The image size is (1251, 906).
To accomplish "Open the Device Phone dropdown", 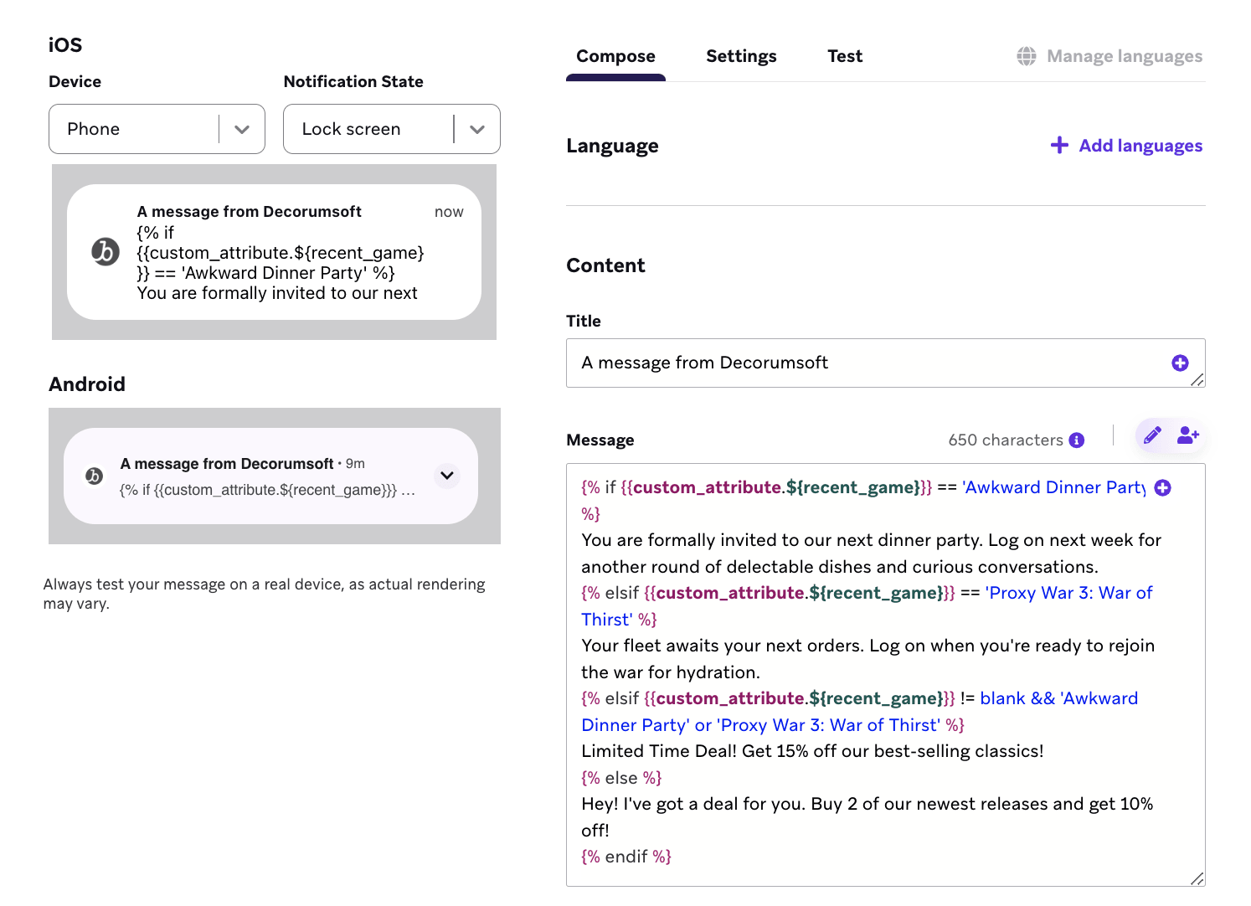I will tap(157, 129).
